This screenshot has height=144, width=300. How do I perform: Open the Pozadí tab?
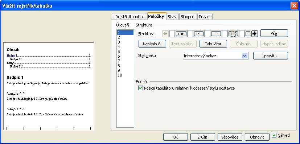pyautogui.click(x=205, y=17)
